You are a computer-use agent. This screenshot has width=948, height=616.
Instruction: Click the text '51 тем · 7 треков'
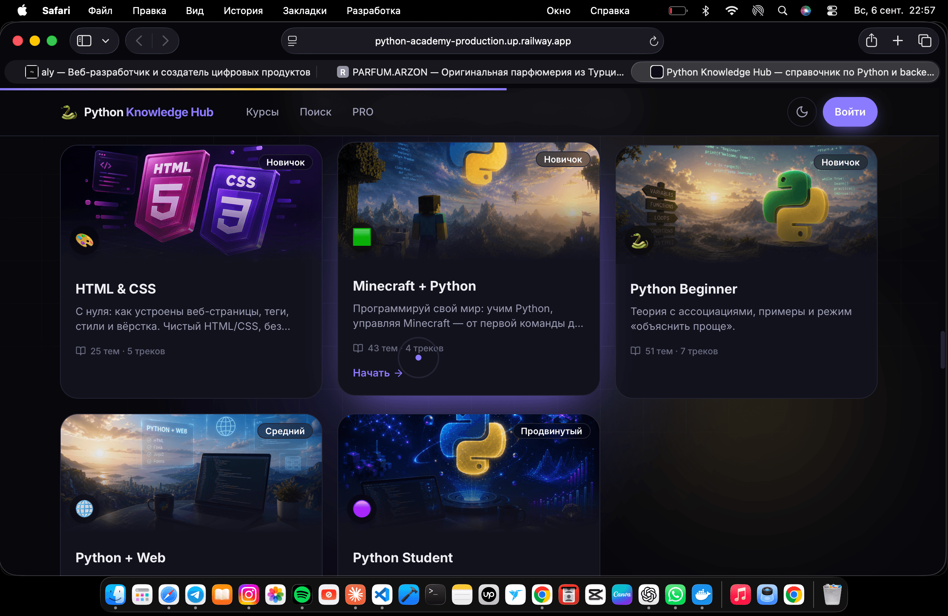pos(681,351)
